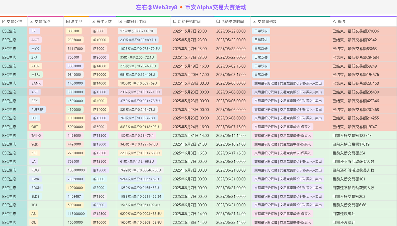
Task: Click the flag icon beside 交易公链 header
Action: pos(4,22)
